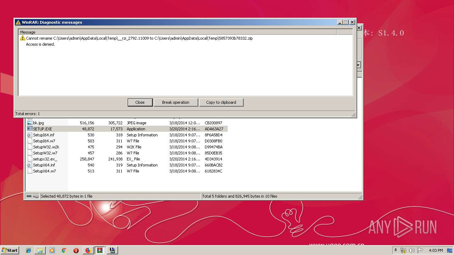This screenshot has height=255, width=454.
Task: Click the network tray icon
Action: pyautogui.click(x=403, y=250)
